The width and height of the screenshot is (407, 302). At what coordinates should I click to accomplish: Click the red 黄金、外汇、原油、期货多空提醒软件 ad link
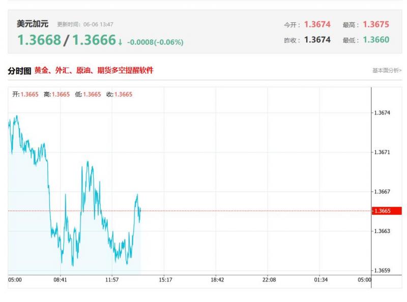(x=94, y=70)
